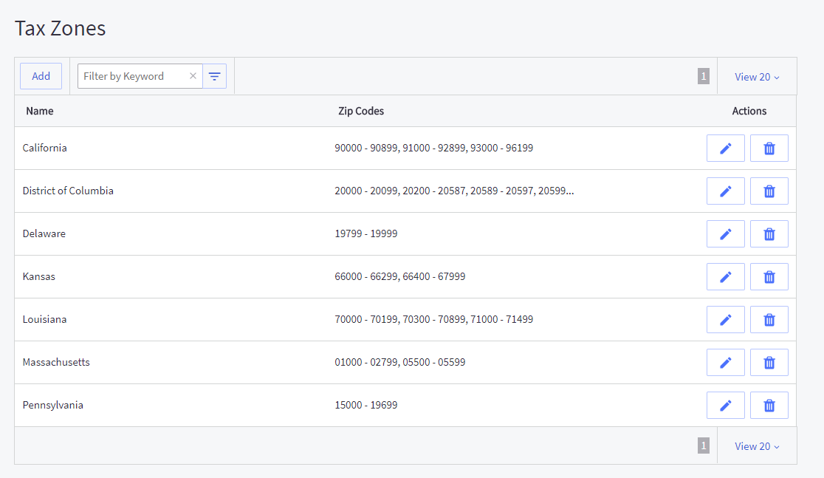Open the filter options icon
Viewport: 824px width, 478px height.
coord(214,76)
